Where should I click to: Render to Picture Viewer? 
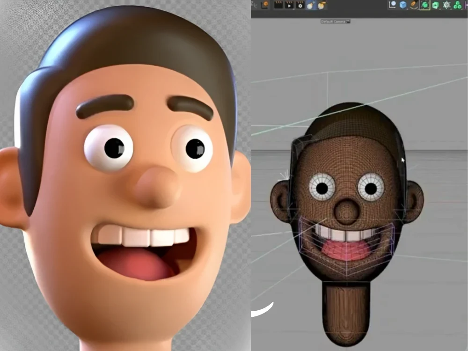point(290,7)
